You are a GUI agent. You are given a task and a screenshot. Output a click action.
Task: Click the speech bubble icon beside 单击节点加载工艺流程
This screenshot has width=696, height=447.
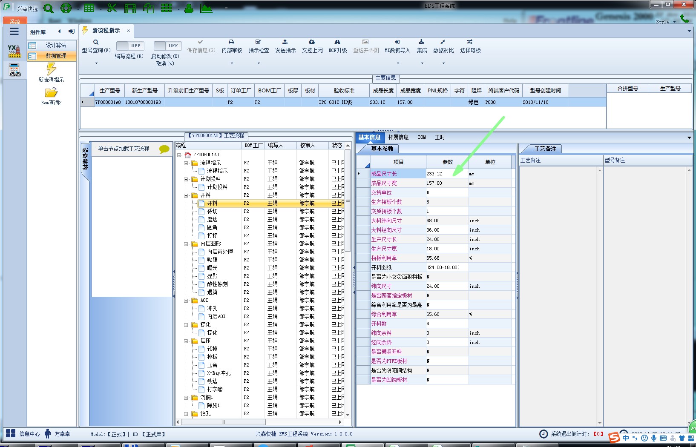(164, 149)
